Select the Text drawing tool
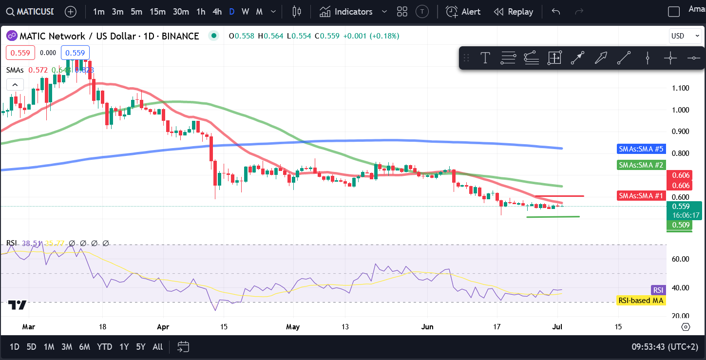Image resolution: width=706 pixels, height=360 pixels. click(x=485, y=58)
